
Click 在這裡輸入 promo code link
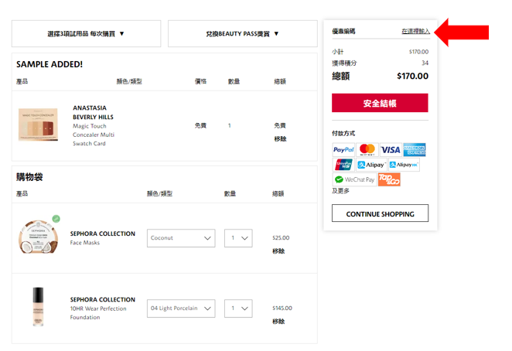click(415, 31)
